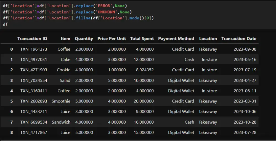Click the 9.000000 total spent value
This screenshot has width=276, height=141.
click(x=145, y=112)
